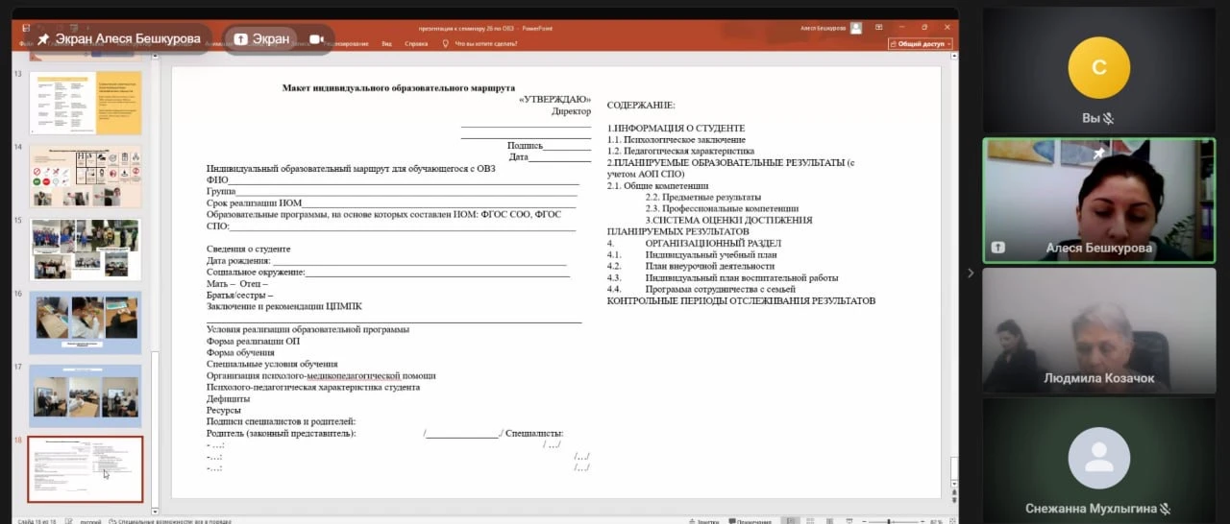Click the camera icon in the top overlay
Image resolution: width=1230 pixels, height=524 pixels.
316,39
